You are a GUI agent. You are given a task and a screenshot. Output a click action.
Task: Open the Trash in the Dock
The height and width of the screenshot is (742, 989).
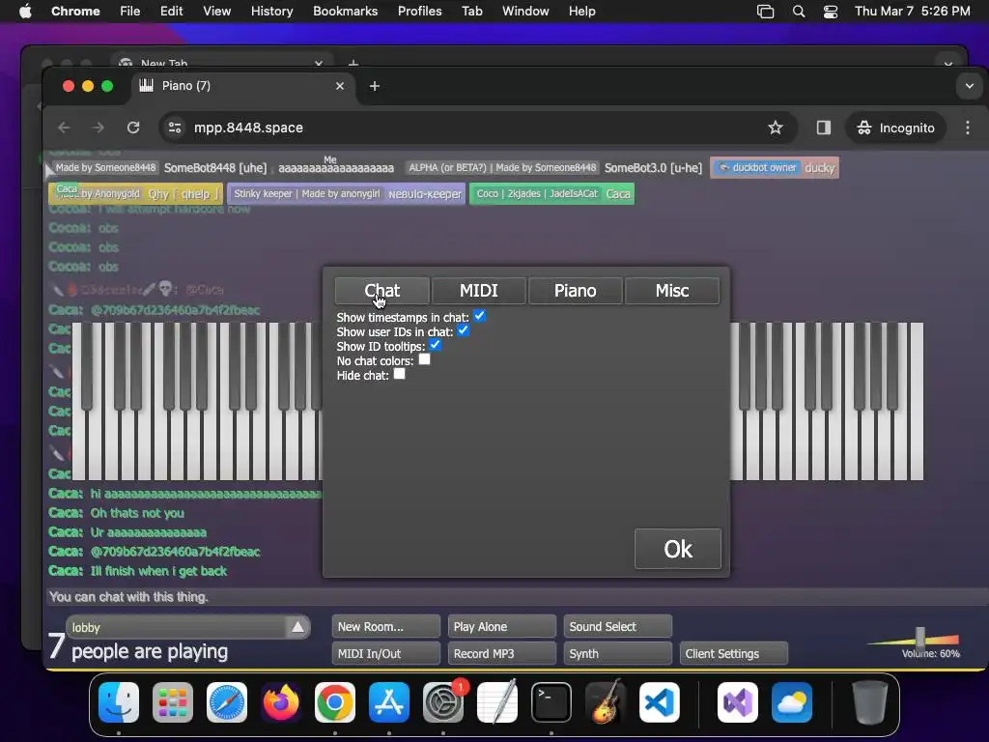870,702
